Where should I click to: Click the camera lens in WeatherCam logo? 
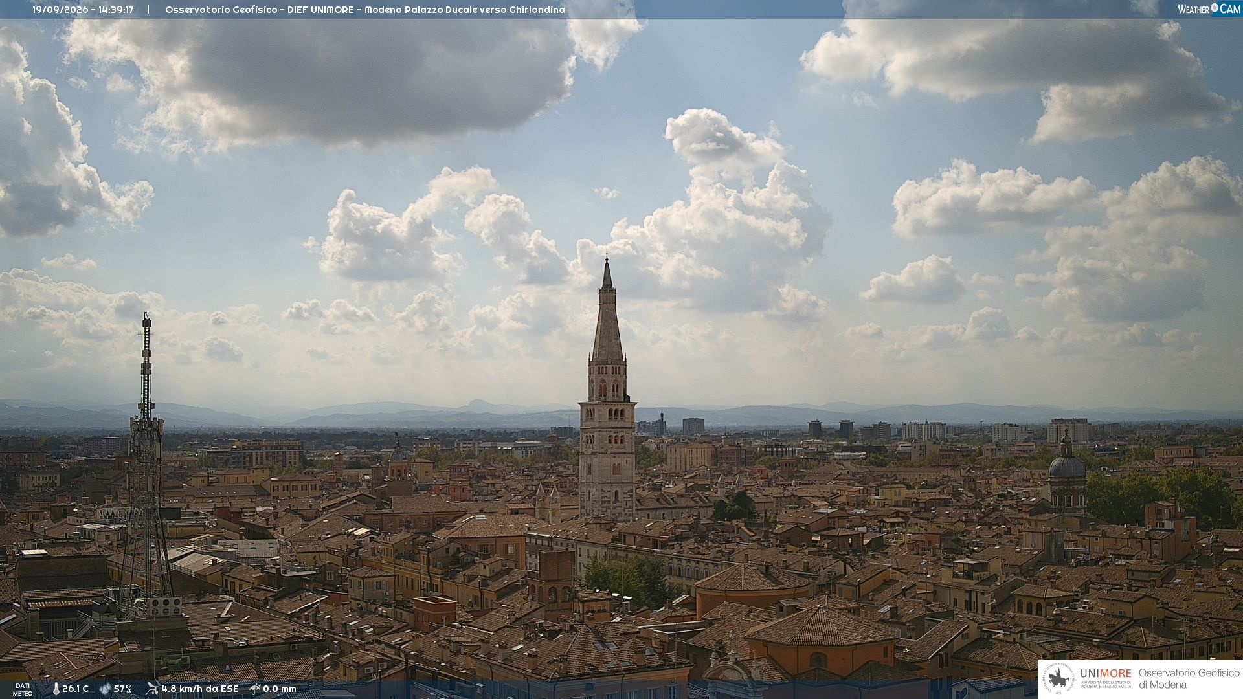tap(1215, 8)
